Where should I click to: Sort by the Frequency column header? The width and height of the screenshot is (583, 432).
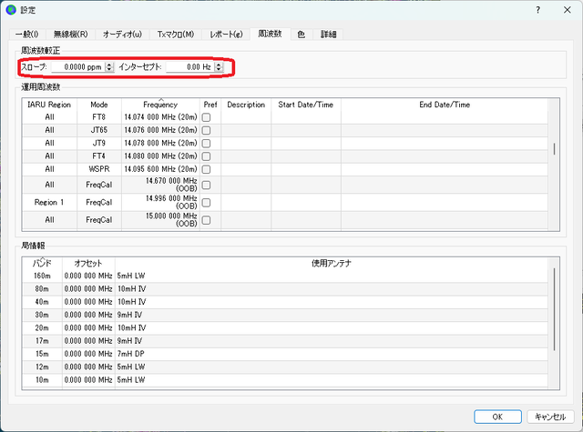click(x=160, y=105)
